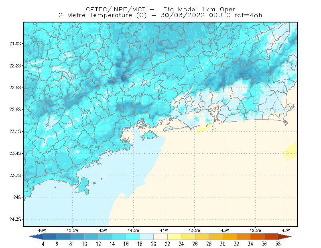Select the orange swatch between 30 and 32
The image size is (321, 248).
(x=230, y=237)
